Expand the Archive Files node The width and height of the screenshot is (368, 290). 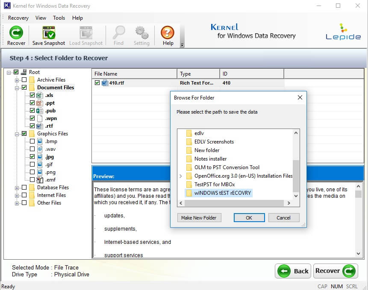click(x=17, y=80)
